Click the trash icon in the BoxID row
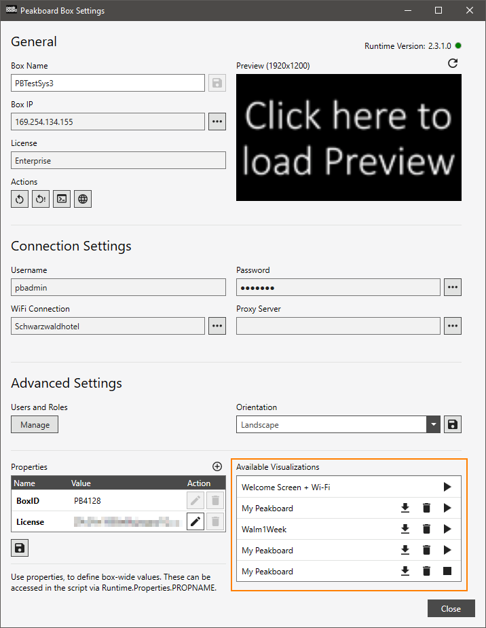 pos(215,500)
